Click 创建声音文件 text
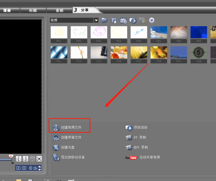Viewport: 216px width, 181px height. click(x=71, y=137)
